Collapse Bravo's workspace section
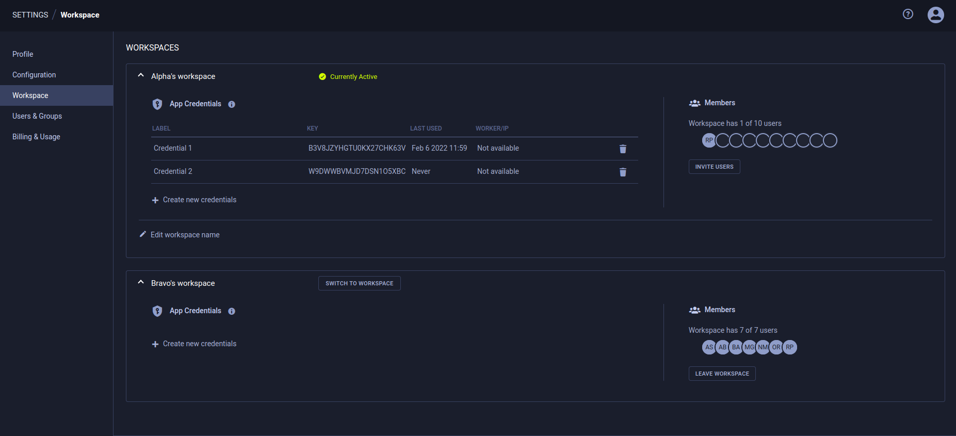956x436 pixels. click(x=141, y=282)
